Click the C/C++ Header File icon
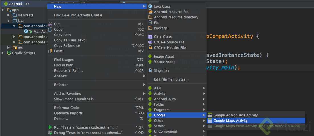This screenshot has height=136, width=314. [150, 47]
